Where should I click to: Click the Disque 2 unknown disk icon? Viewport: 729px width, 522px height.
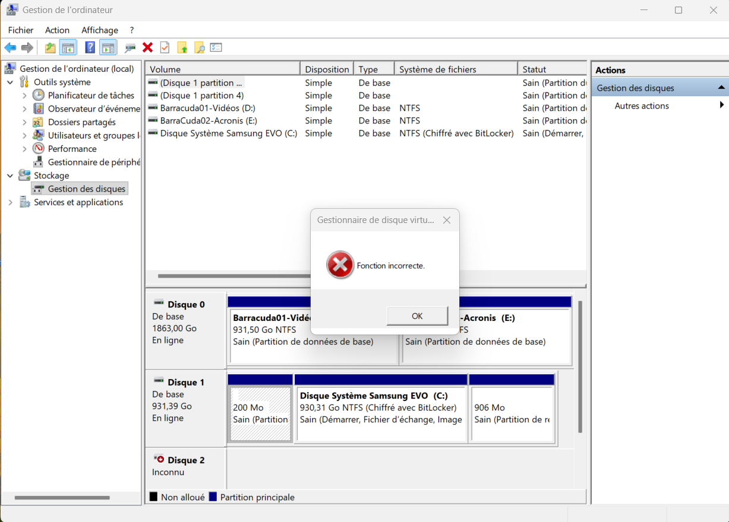pos(159,459)
